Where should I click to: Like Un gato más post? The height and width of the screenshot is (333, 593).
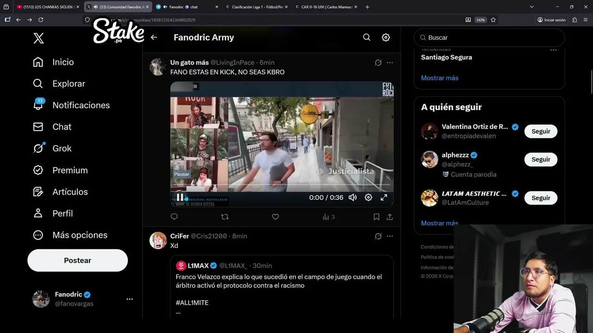[x=275, y=216]
